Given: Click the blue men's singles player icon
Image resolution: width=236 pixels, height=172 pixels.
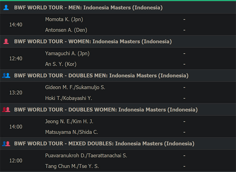Looking at the screenshot, I should [x=6, y=7].
